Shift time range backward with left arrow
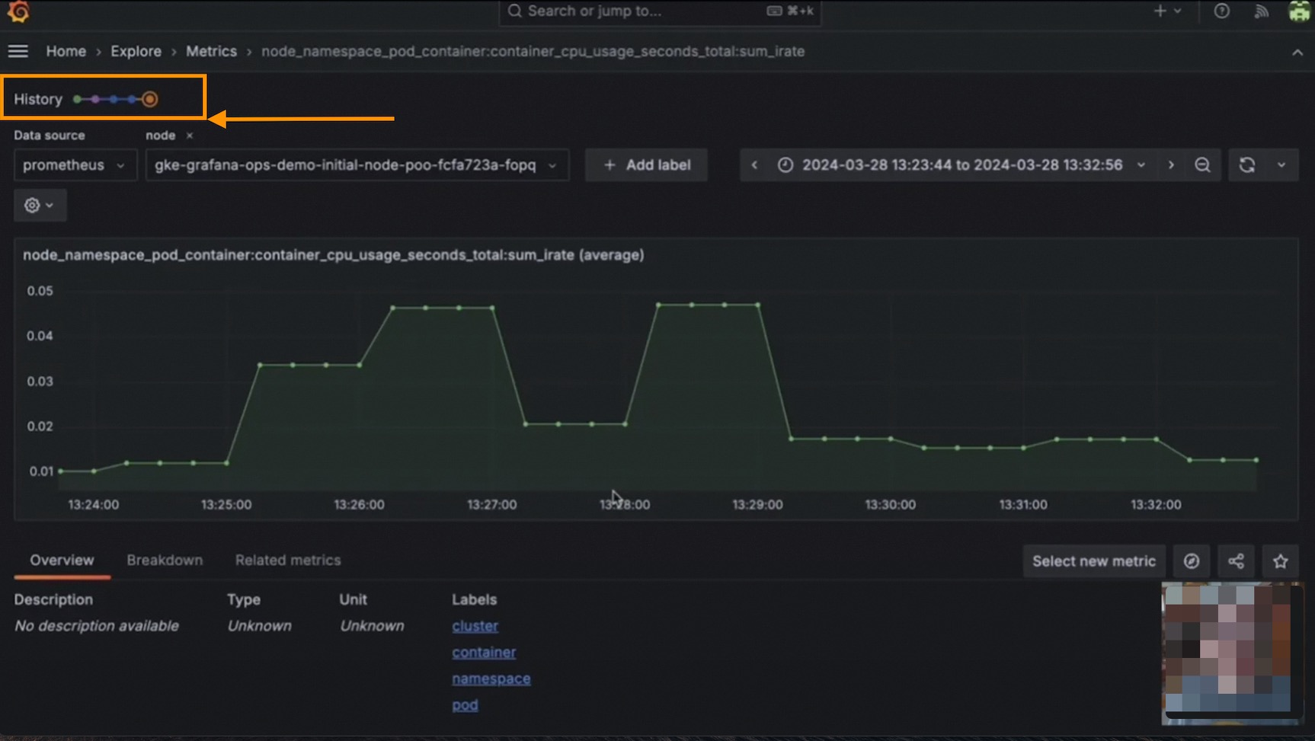 click(754, 165)
